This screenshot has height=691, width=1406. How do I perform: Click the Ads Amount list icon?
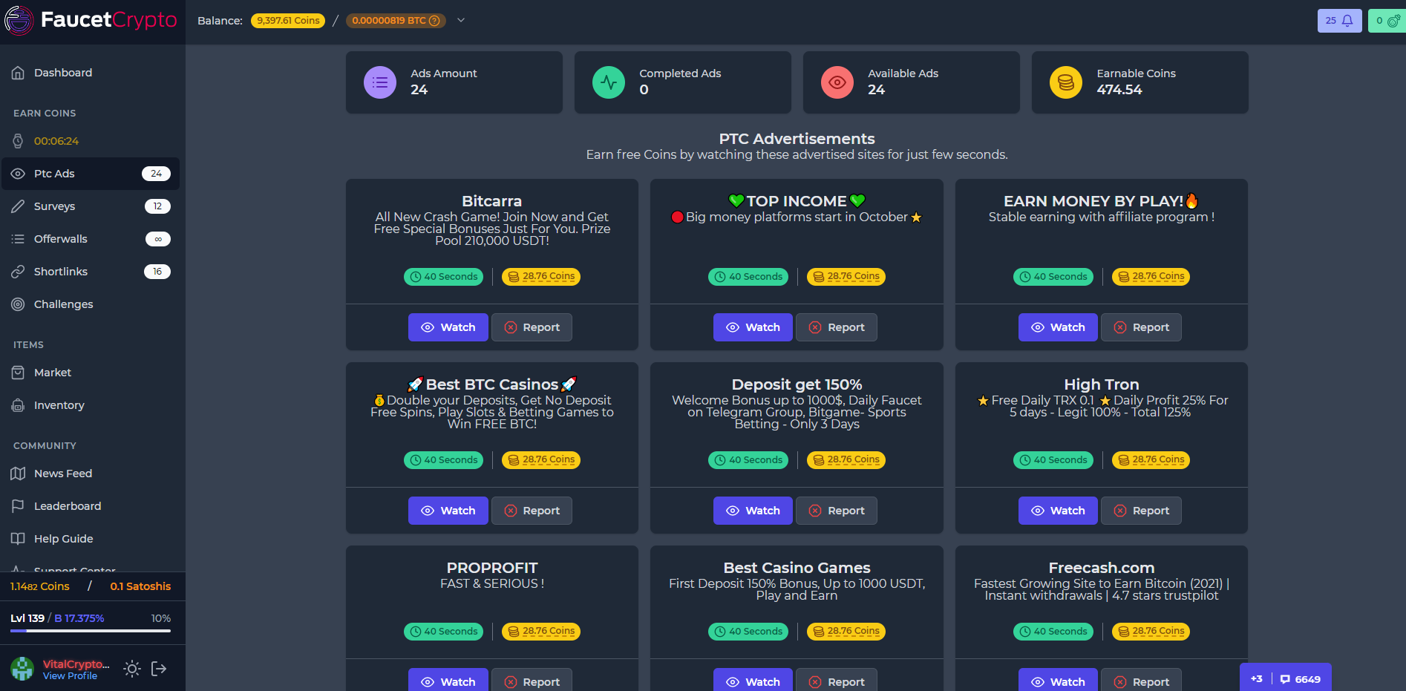(380, 82)
